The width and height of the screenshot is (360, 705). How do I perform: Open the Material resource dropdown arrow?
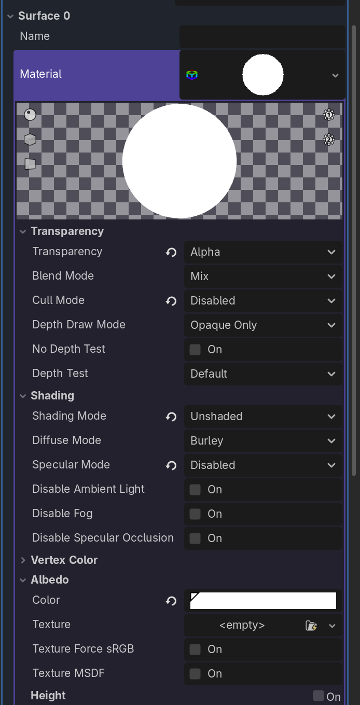point(335,75)
